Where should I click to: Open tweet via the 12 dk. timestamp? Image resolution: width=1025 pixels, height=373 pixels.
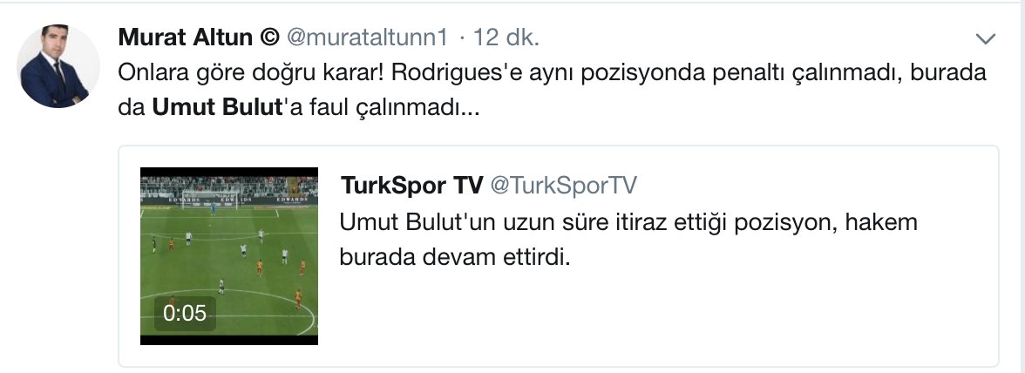coord(506,37)
